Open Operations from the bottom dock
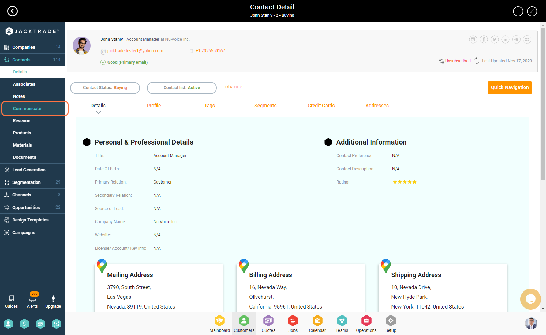 366,324
